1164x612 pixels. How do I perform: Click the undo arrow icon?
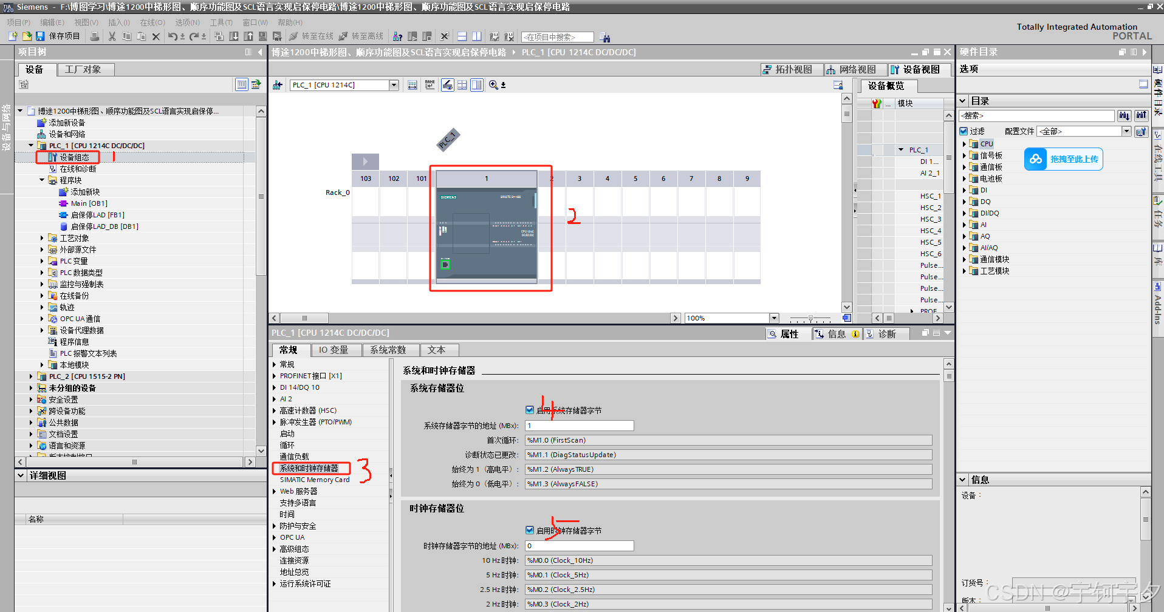[173, 36]
